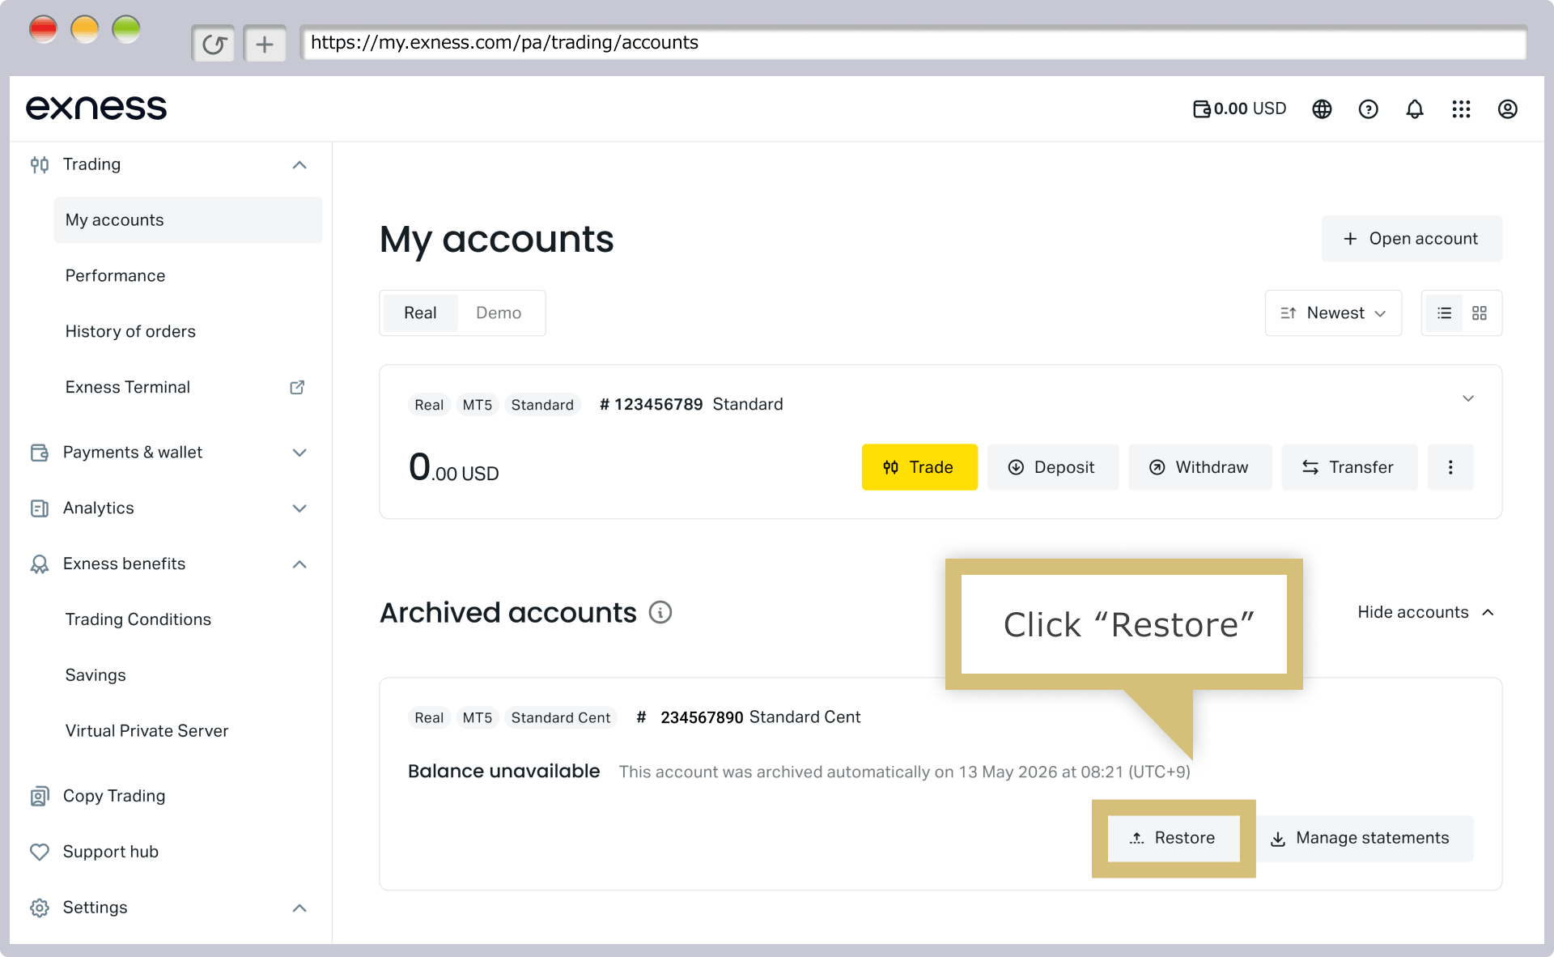Open History of orders
1554x957 pixels.
tap(130, 332)
